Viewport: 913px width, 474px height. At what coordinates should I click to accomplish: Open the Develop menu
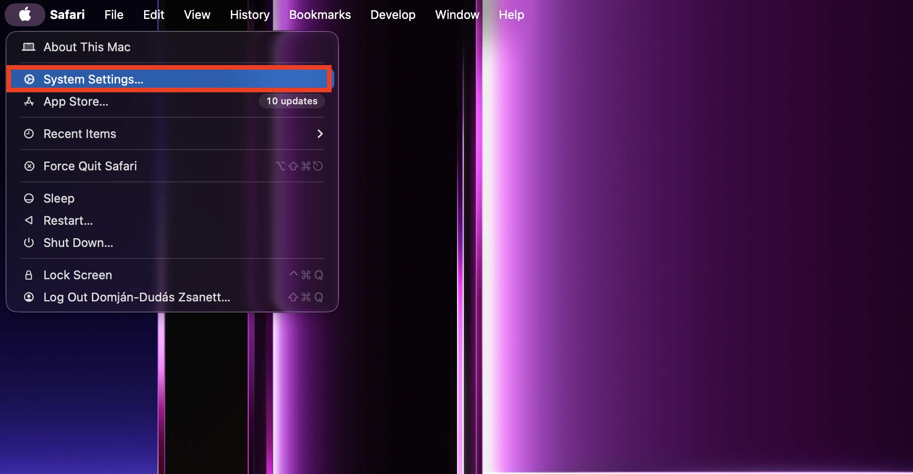(x=393, y=15)
